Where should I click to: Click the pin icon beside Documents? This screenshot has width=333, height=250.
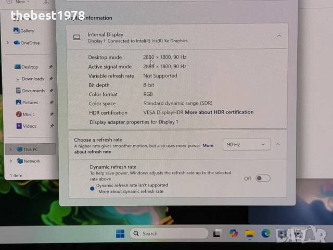(x=51, y=91)
